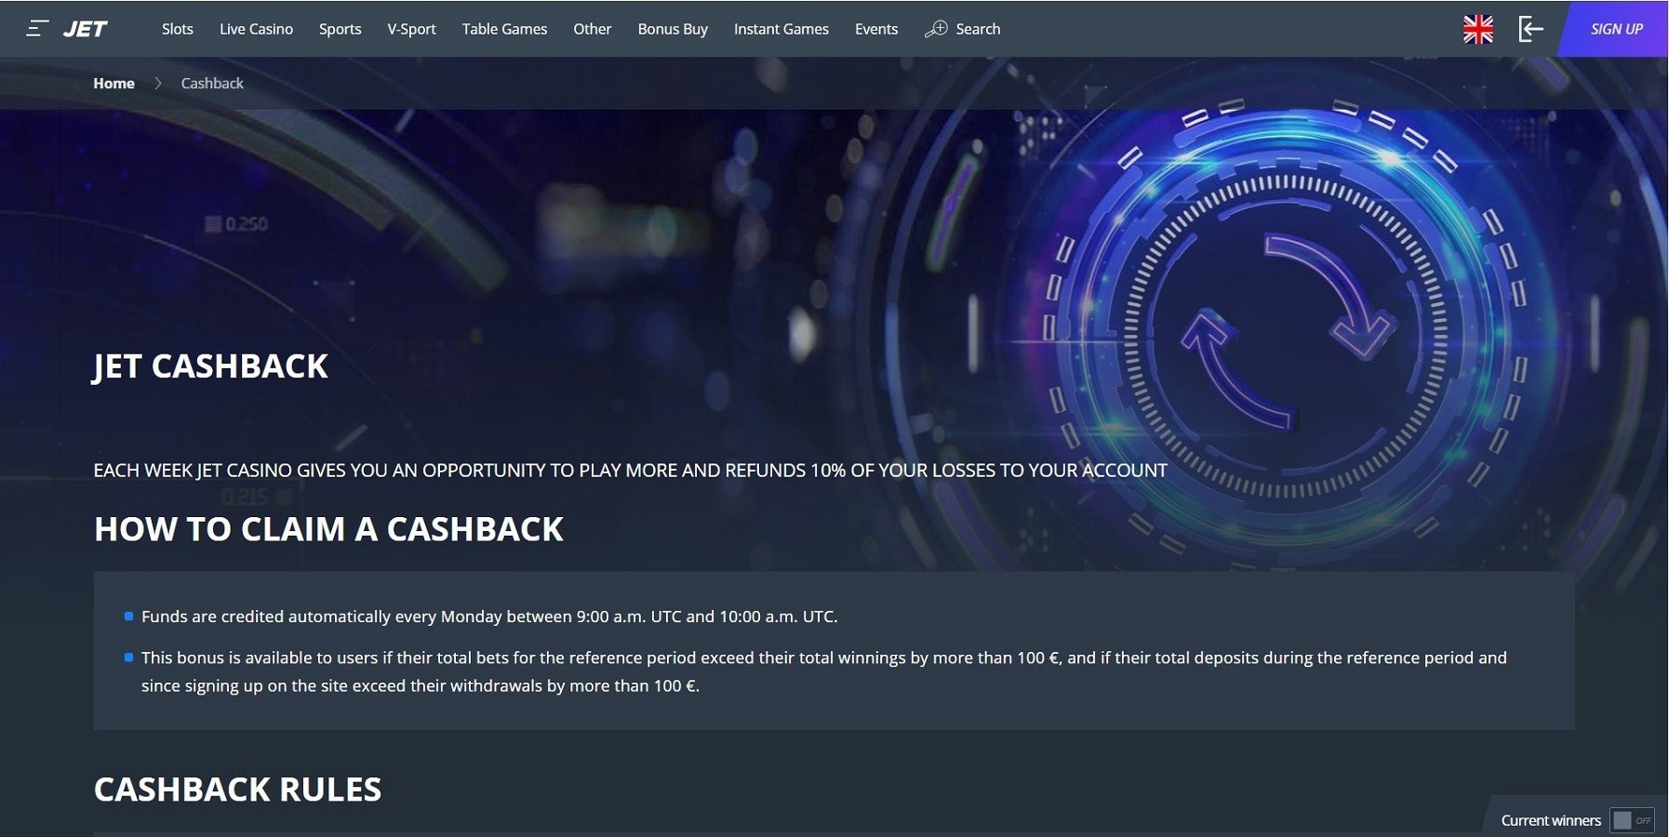The width and height of the screenshot is (1669, 837).
Task: Open Table Games category
Action: [x=504, y=29]
